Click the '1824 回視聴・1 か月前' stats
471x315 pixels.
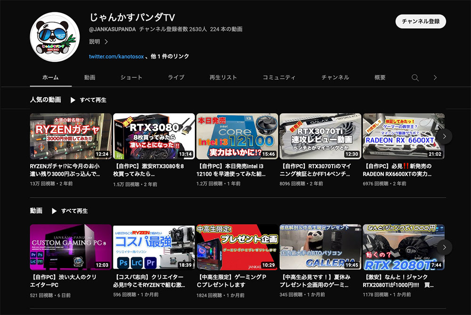(220, 296)
